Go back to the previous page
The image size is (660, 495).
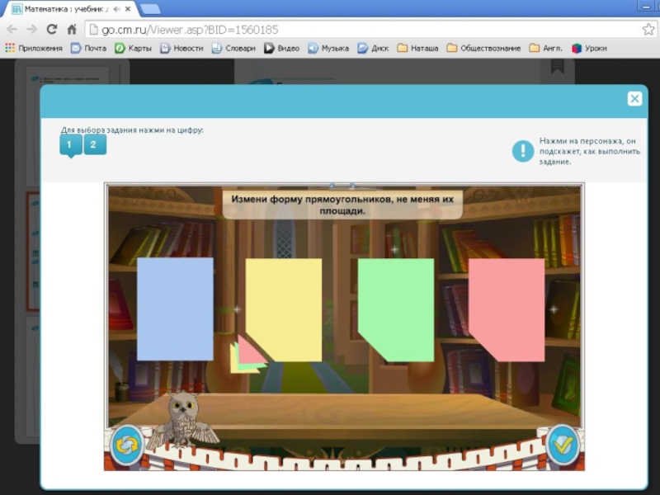pos(12,29)
